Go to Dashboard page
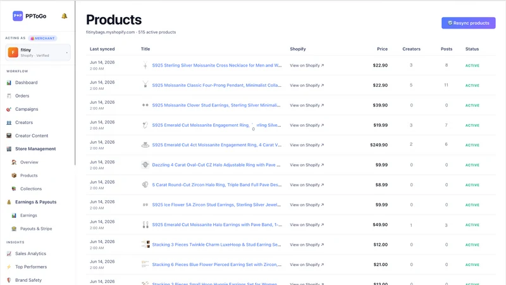Viewport: 506px width, 285px height. pyautogui.click(x=26, y=83)
